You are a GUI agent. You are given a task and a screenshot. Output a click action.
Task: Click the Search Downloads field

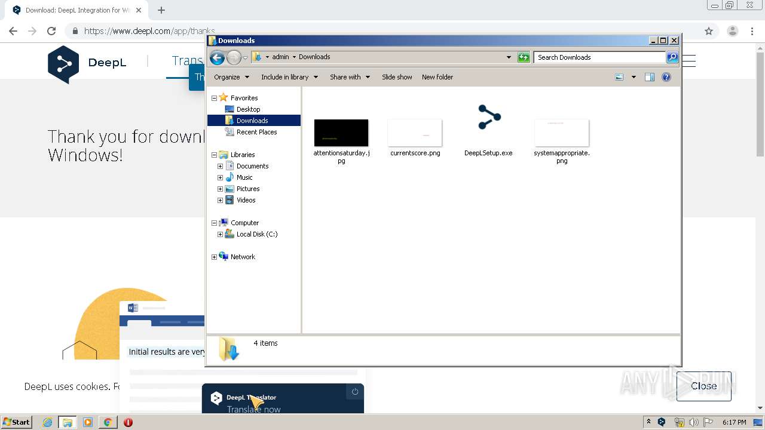(x=599, y=57)
